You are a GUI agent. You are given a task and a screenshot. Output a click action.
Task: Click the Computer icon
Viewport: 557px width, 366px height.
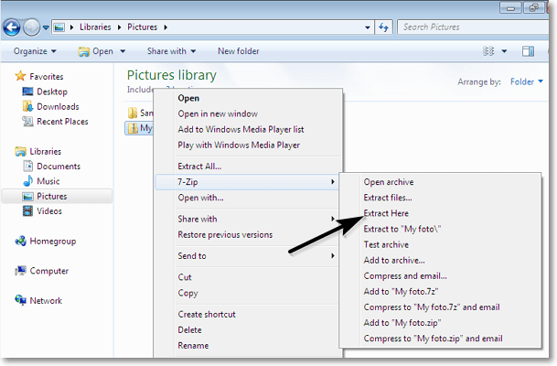pyautogui.click(x=20, y=271)
